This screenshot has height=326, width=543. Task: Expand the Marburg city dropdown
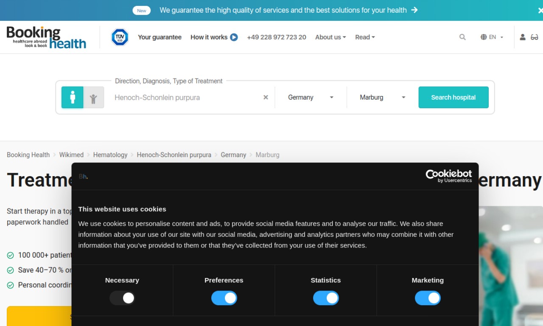point(382,97)
